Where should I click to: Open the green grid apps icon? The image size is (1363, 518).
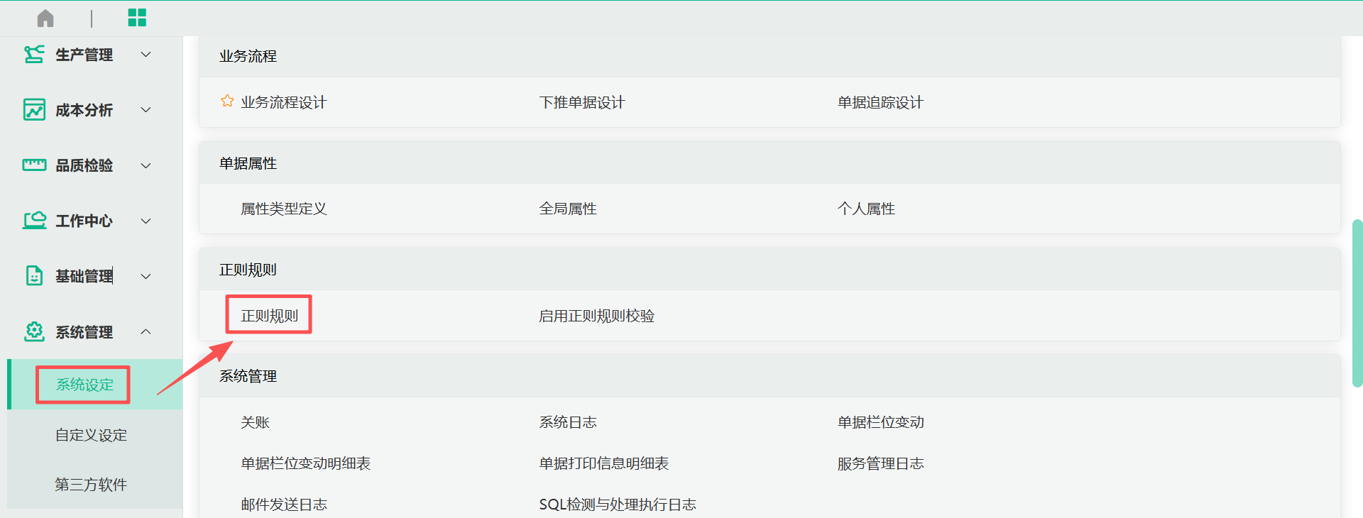click(137, 18)
